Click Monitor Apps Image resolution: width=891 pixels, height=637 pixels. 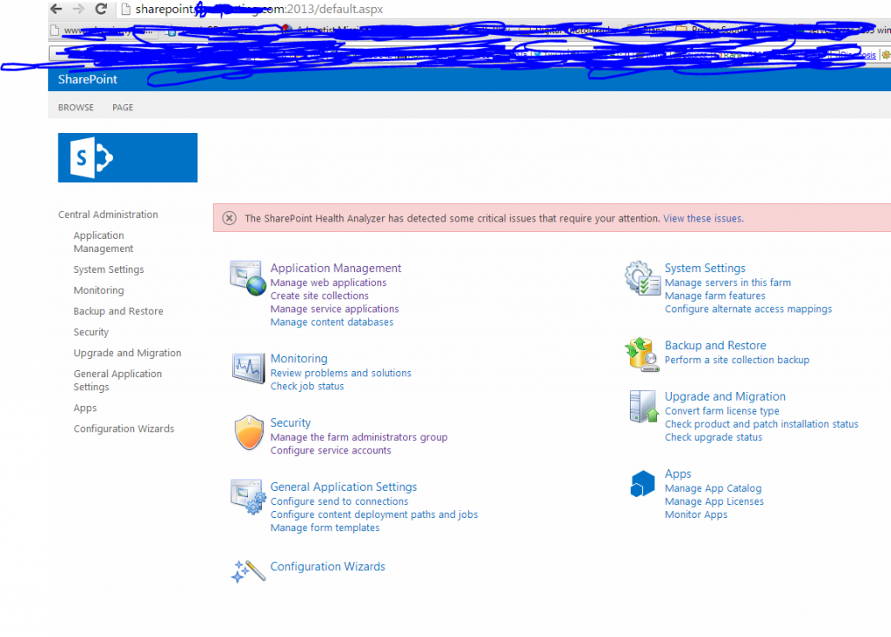pos(696,514)
